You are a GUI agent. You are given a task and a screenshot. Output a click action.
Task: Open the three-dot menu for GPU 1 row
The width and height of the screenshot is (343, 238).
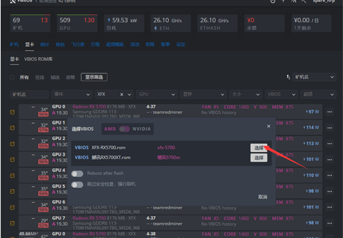click(329, 128)
